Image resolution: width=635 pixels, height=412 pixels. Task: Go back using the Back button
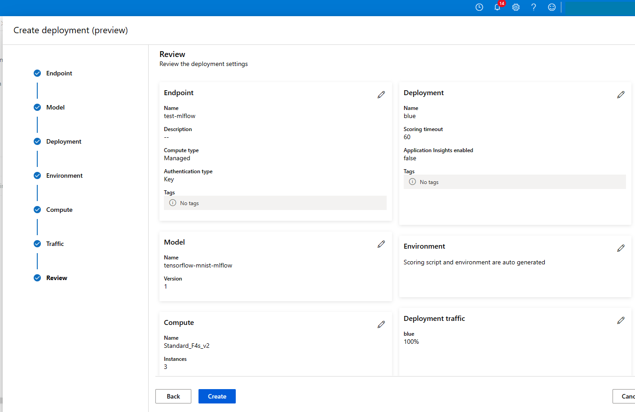pyautogui.click(x=173, y=396)
